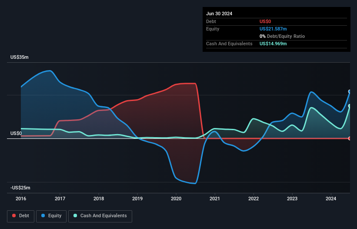Select the 2019 x-axis label
Image resolution: width=357 pixels, height=229 pixels.
point(137,199)
